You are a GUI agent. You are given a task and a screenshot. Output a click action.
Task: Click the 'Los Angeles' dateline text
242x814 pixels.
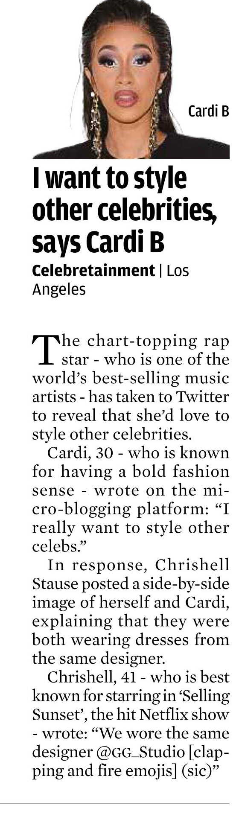[x=111, y=280]
